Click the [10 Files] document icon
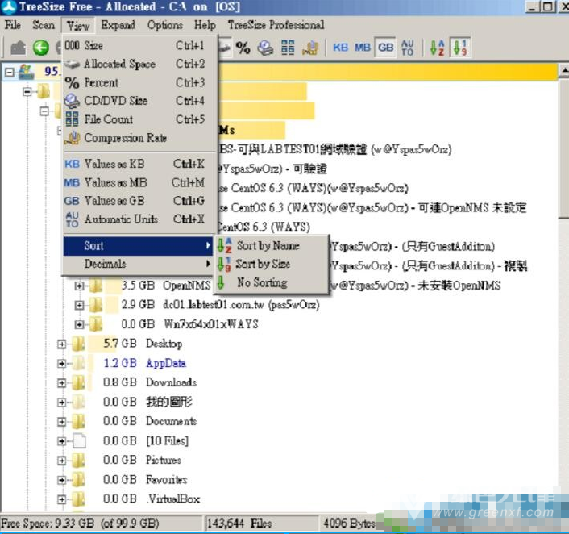This screenshot has height=534, width=569. click(x=79, y=440)
